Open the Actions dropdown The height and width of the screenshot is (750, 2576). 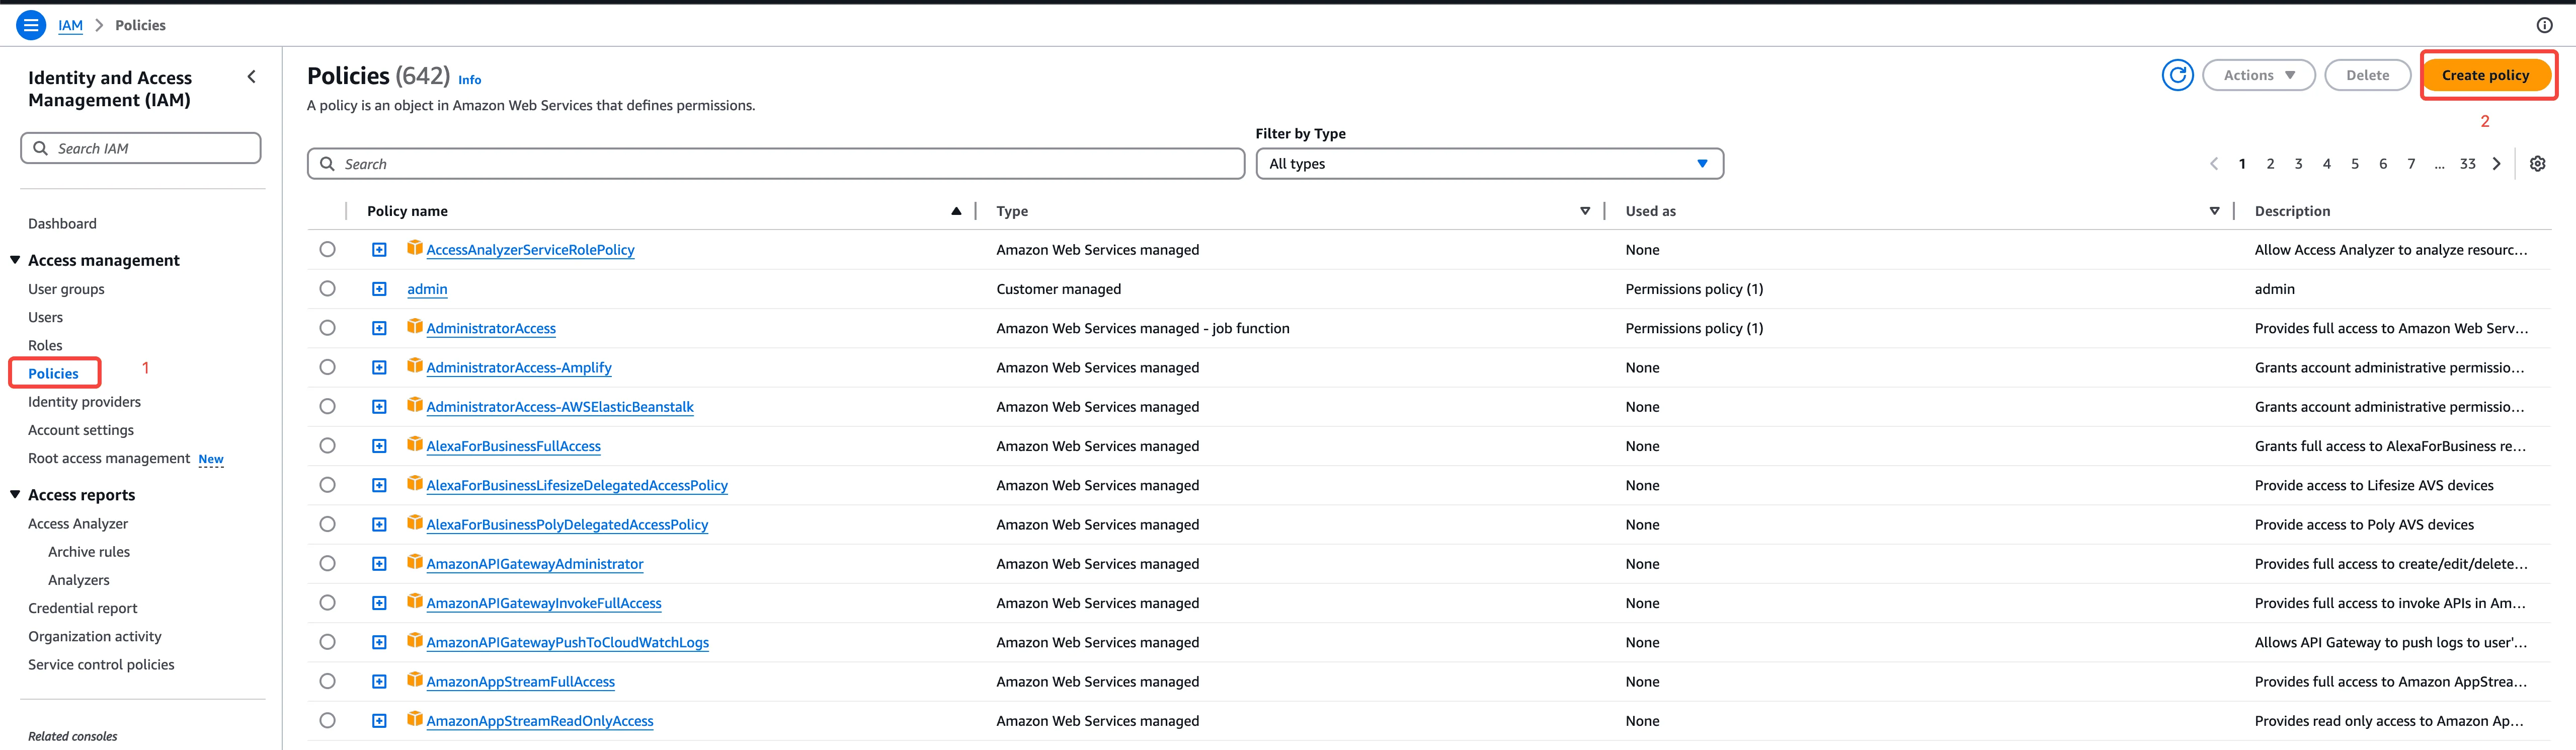coord(2258,75)
